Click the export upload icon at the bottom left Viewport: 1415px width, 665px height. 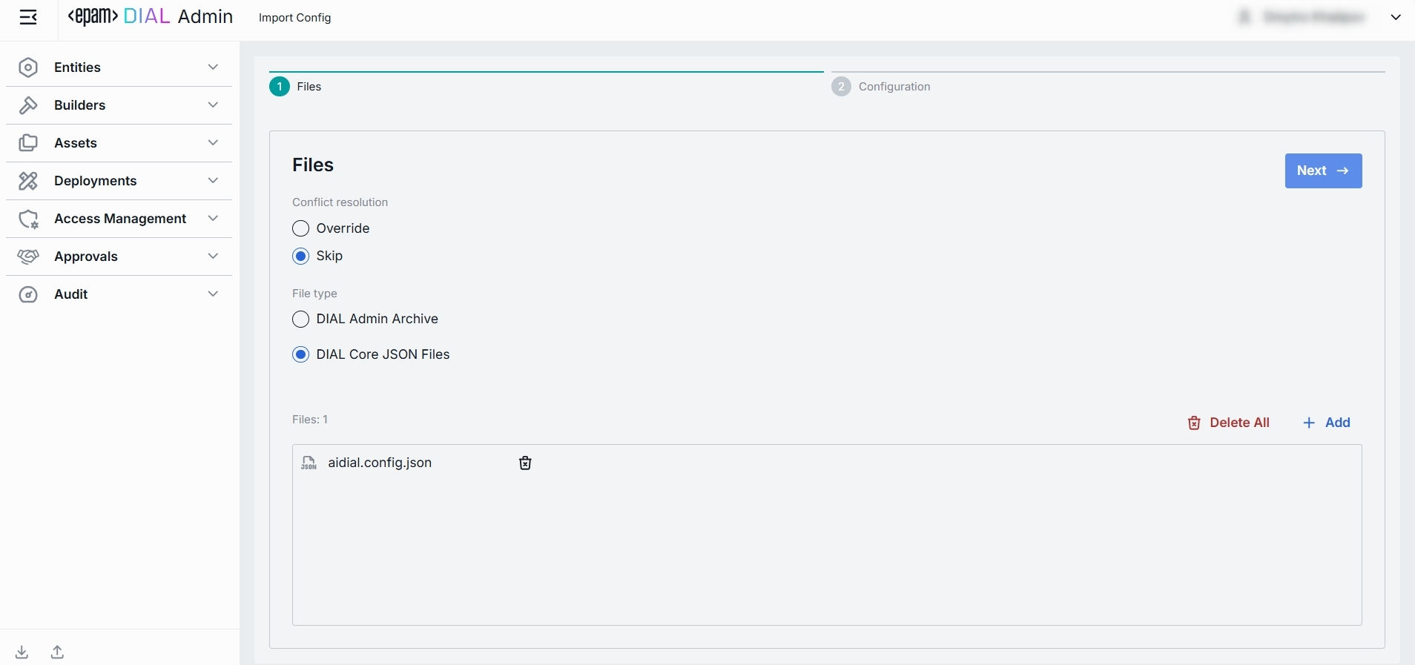pos(57,652)
